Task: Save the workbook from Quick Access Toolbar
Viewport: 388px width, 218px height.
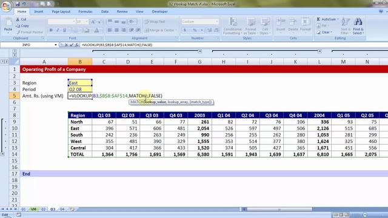Action: click(18, 4)
